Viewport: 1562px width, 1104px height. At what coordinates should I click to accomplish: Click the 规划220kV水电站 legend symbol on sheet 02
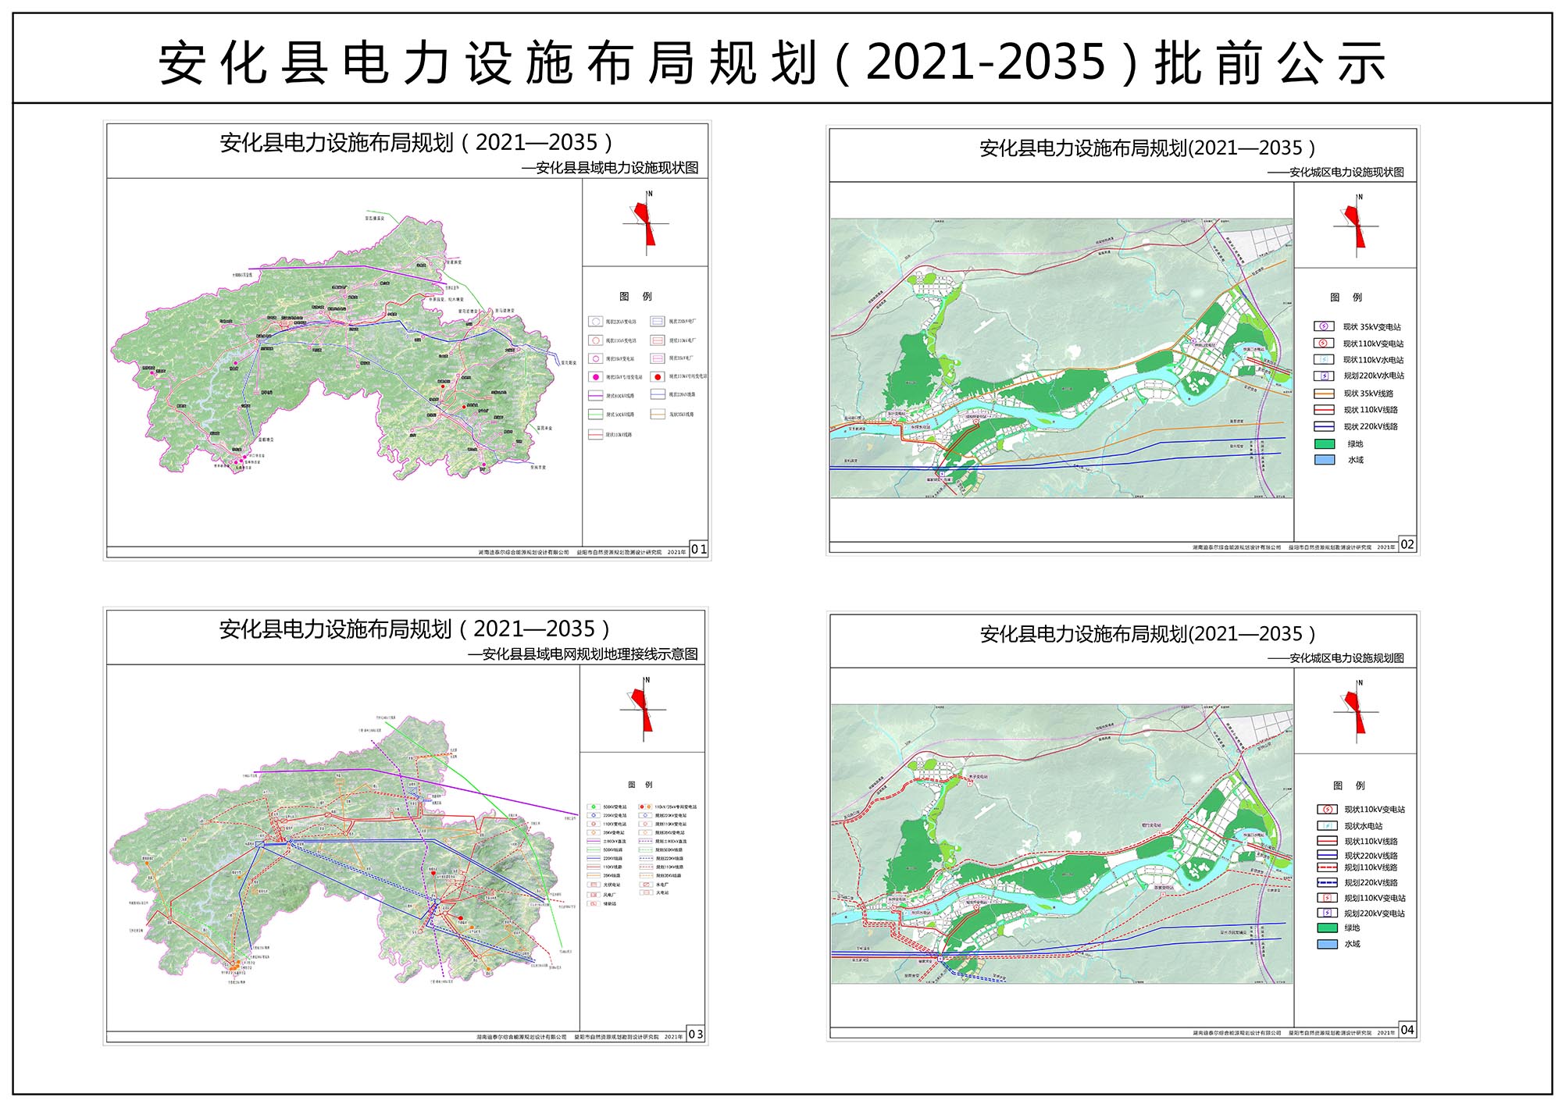(1323, 376)
